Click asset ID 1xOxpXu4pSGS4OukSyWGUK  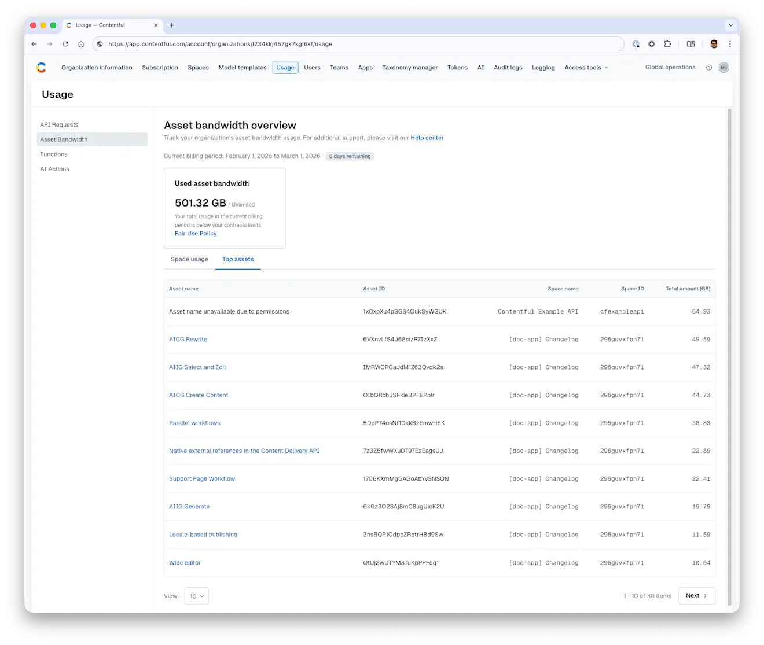coord(405,312)
